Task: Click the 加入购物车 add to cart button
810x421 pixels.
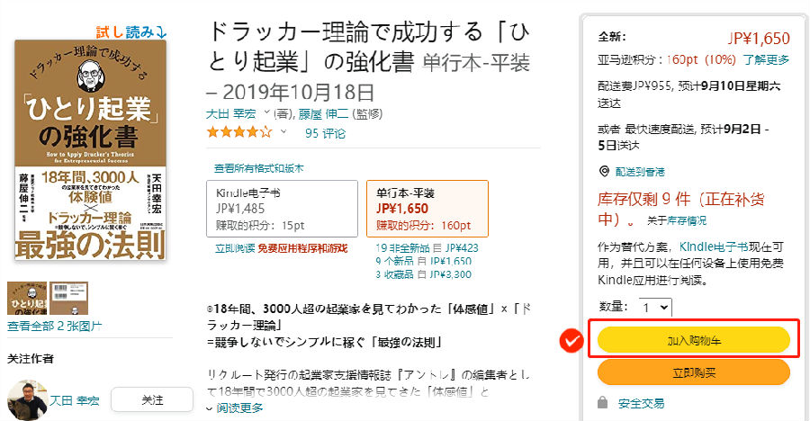Action: pyautogui.click(x=693, y=340)
